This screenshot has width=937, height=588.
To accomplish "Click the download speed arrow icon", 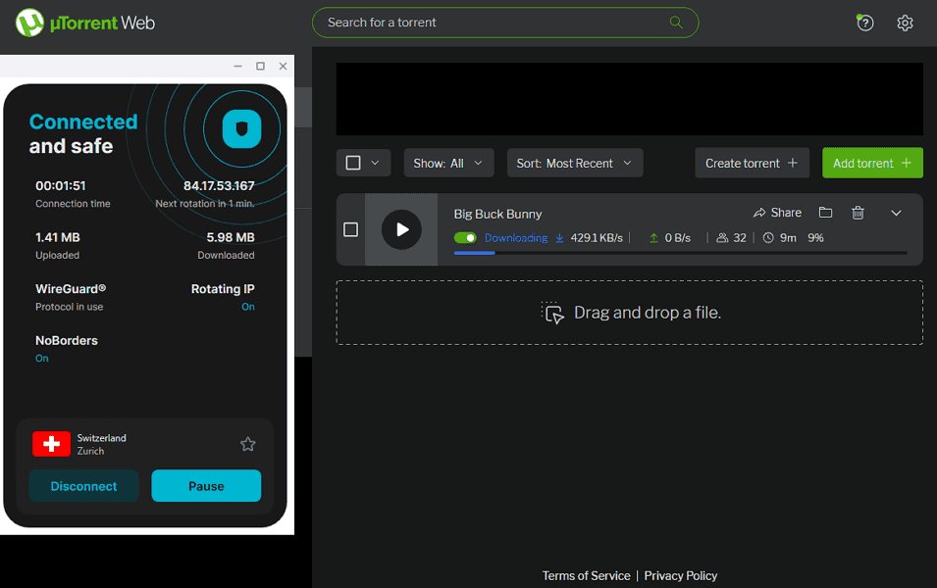I will click(559, 237).
